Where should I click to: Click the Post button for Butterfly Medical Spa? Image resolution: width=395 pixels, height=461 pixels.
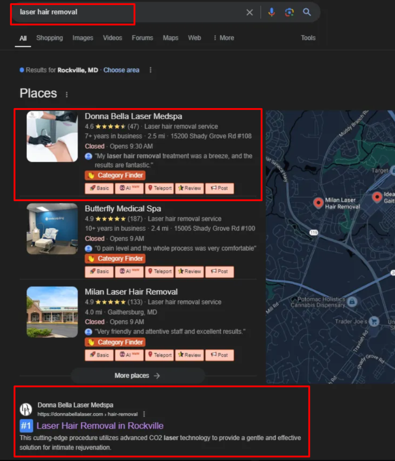(220, 271)
